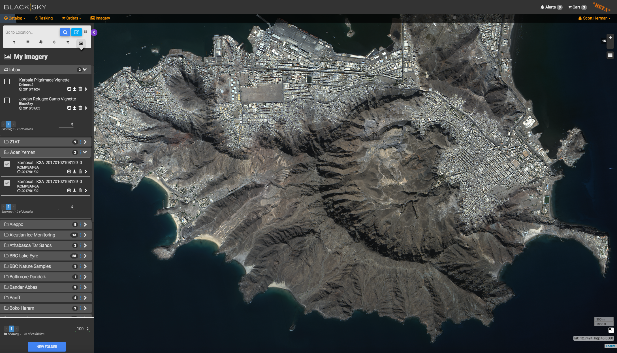Click the NEW FOLDER button
This screenshot has height=353, width=617.
(x=47, y=346)
